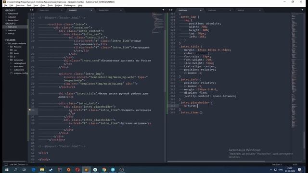Screen dimensions: 308x173
Task: Open catalog.html in the folder tree
Action: click(x=20, y=63)
